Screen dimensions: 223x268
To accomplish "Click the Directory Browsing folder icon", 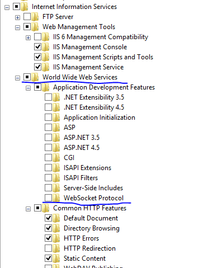I will pos(56,228).
